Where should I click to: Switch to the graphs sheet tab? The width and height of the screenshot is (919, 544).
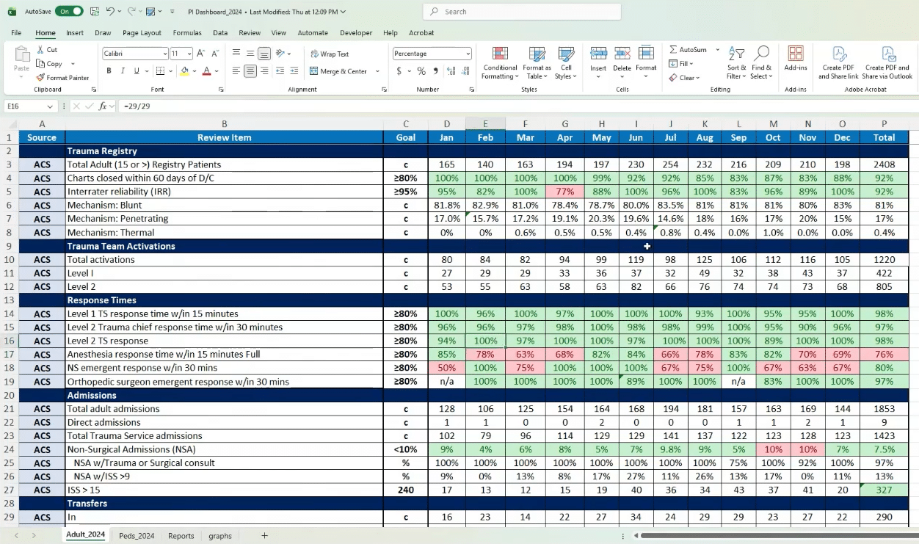[x=220, y=536]
